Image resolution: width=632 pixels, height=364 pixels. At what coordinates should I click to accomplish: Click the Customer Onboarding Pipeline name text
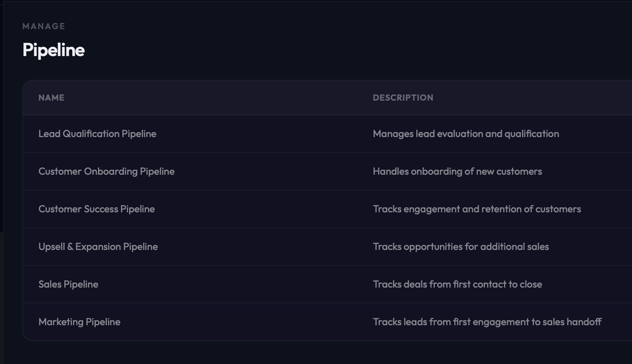[106, 171]
